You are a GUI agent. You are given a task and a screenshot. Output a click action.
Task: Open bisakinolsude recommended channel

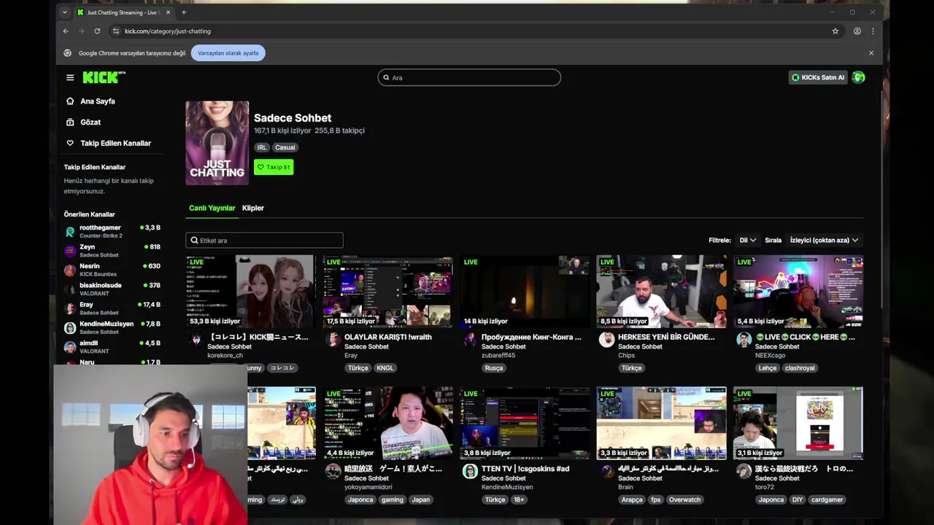[x=112, y=289]
